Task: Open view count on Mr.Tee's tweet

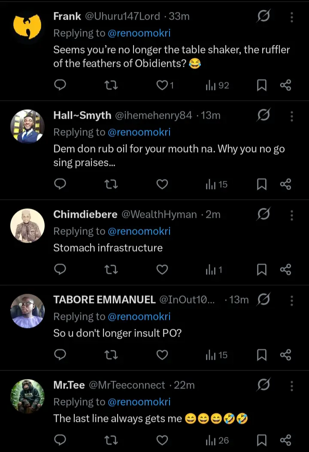Action: [217, 440]
